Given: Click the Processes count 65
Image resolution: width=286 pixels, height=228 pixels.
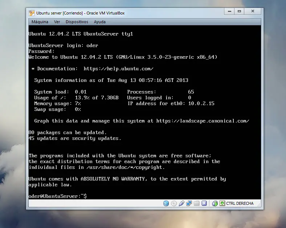Looking at the screenshot, I should [x=191, y=92].
